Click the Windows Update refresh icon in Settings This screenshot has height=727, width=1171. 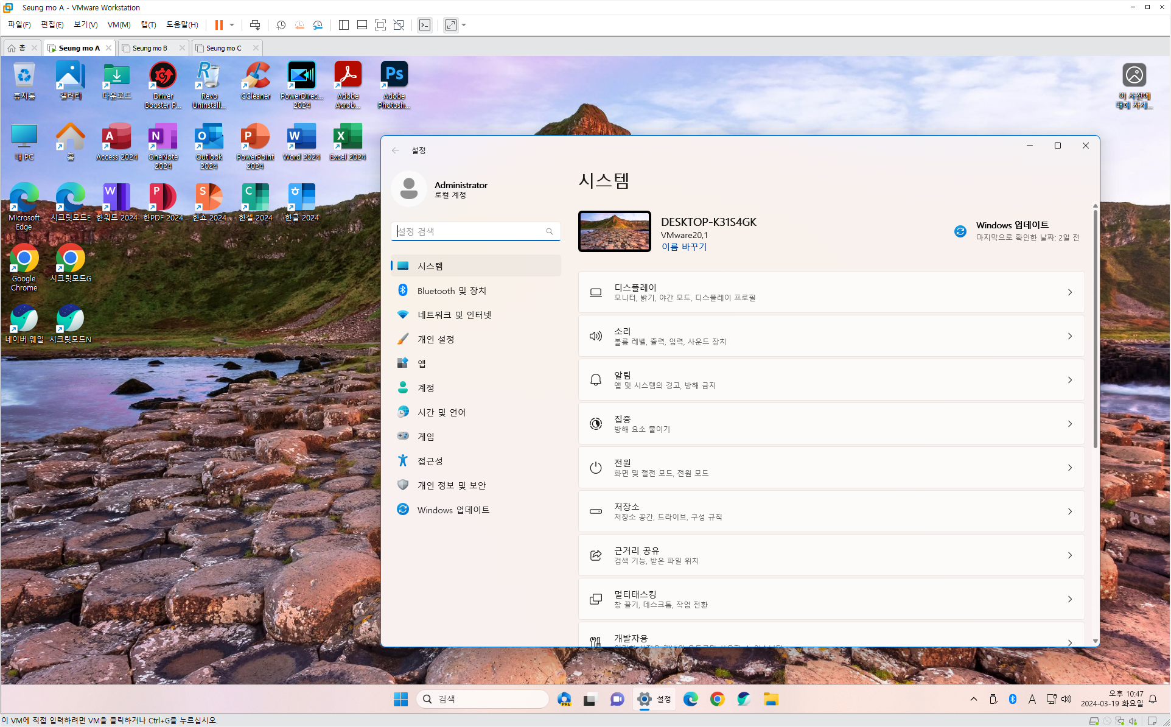(x=960, y=231)
